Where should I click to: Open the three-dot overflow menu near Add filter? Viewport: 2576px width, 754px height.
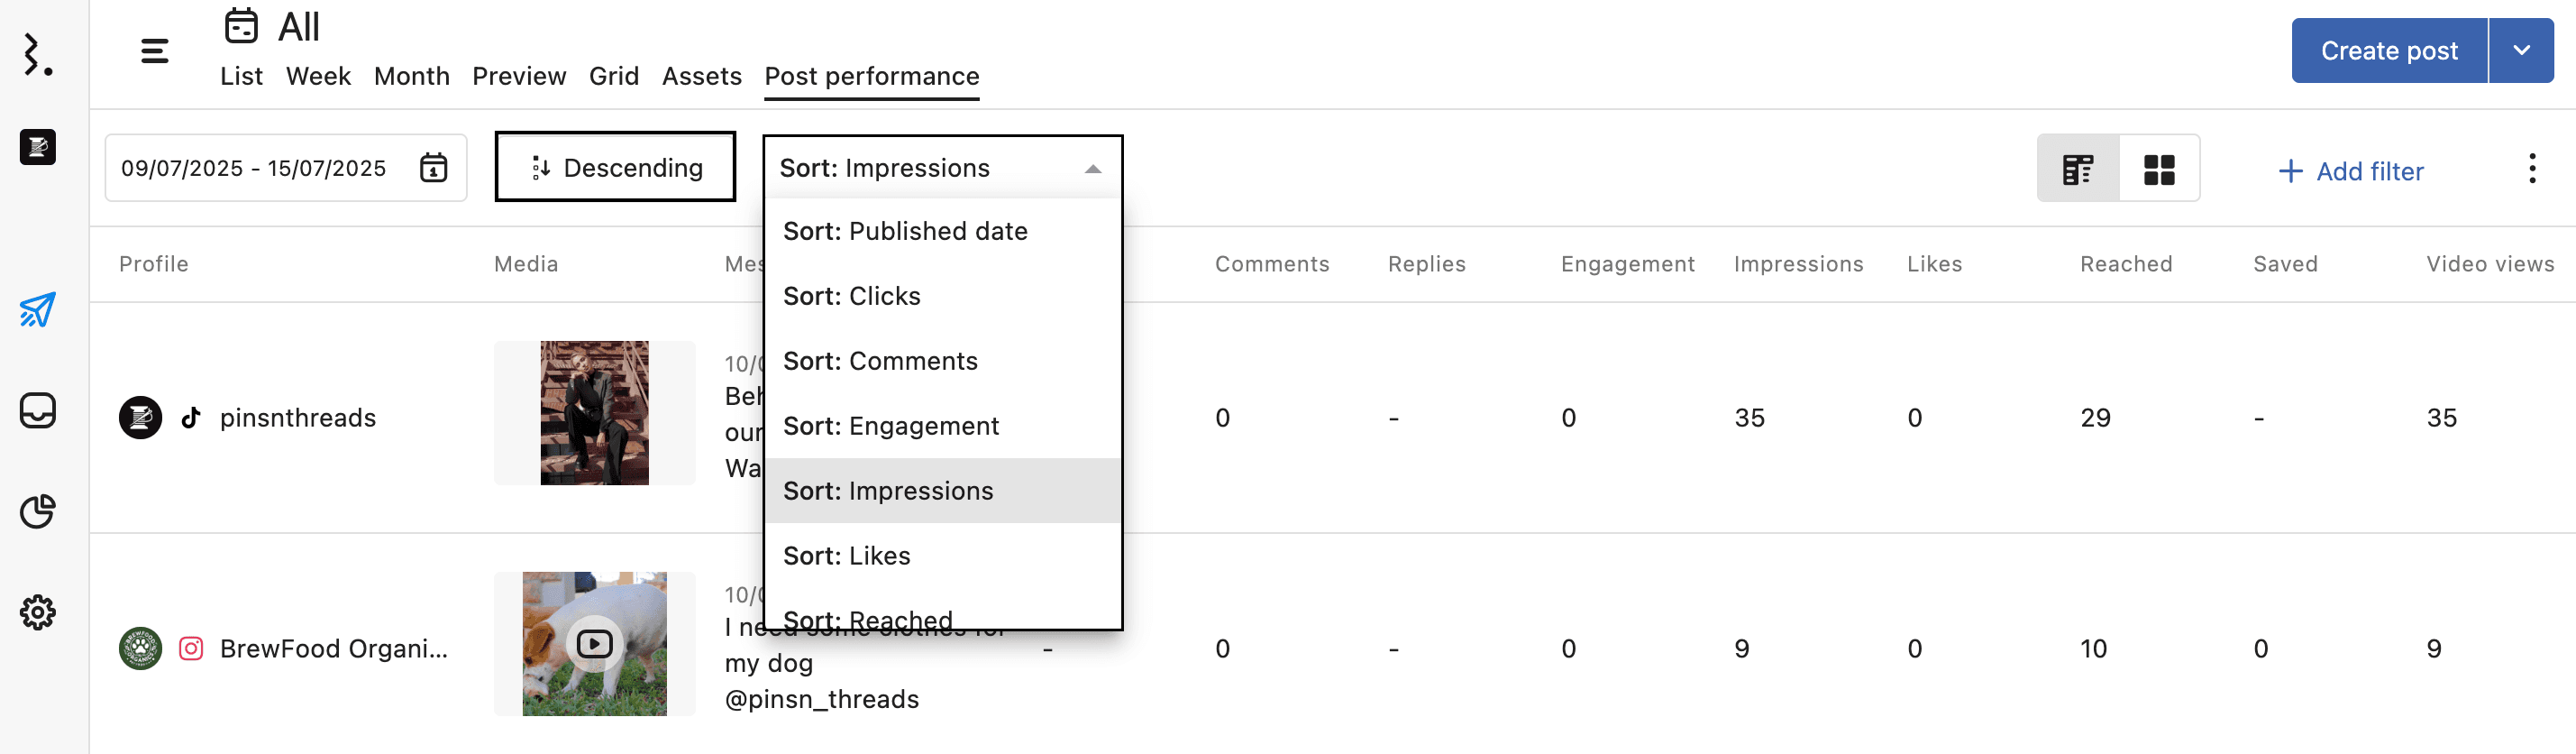(2532, 168)
